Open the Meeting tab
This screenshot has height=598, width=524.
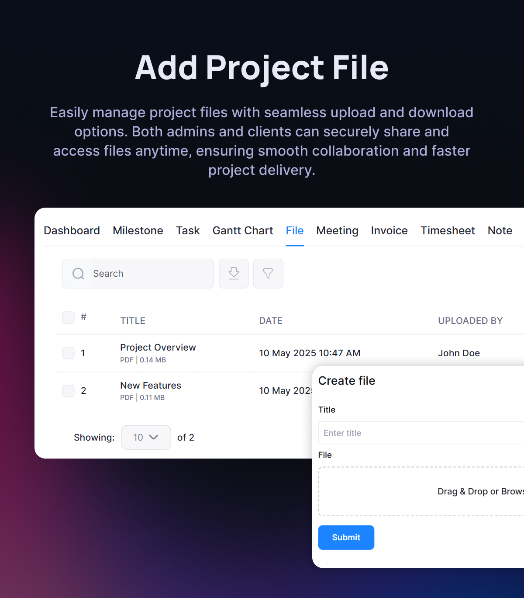click(x=337, y=231)
